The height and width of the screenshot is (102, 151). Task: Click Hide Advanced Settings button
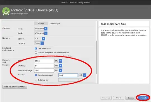tap(15, 87)
